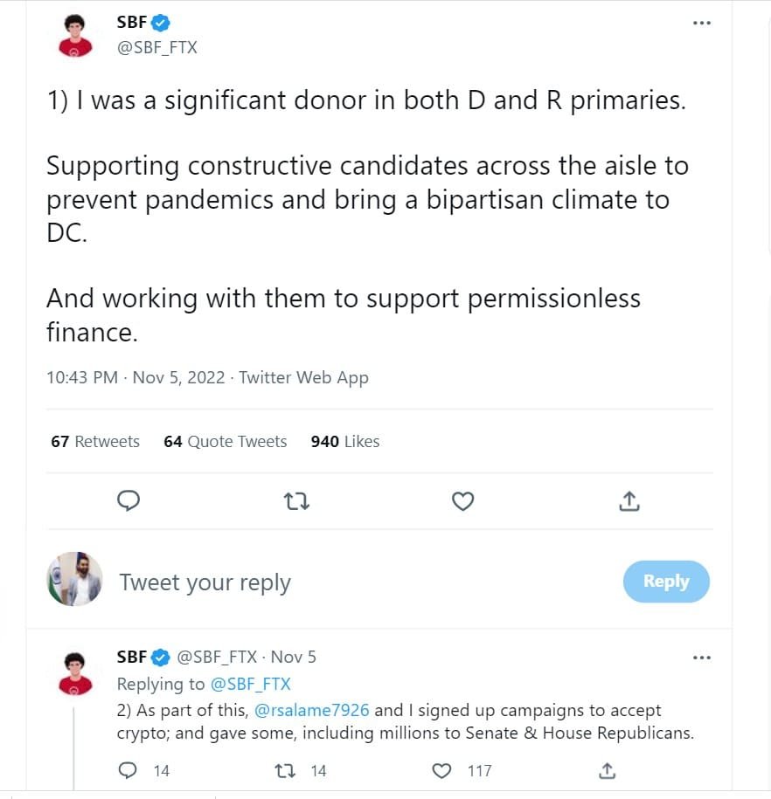Like the main tweet with heart icon

tap(462, 501)
